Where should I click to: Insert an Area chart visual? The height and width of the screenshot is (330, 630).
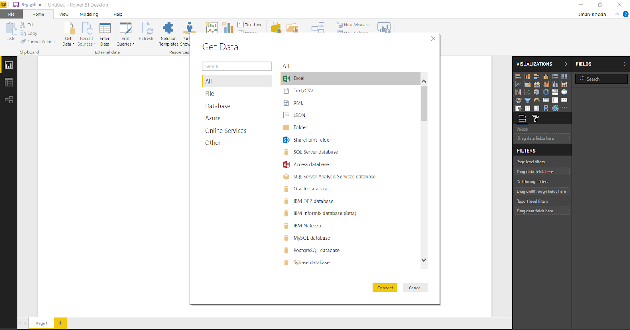click(x=528, y=84)
